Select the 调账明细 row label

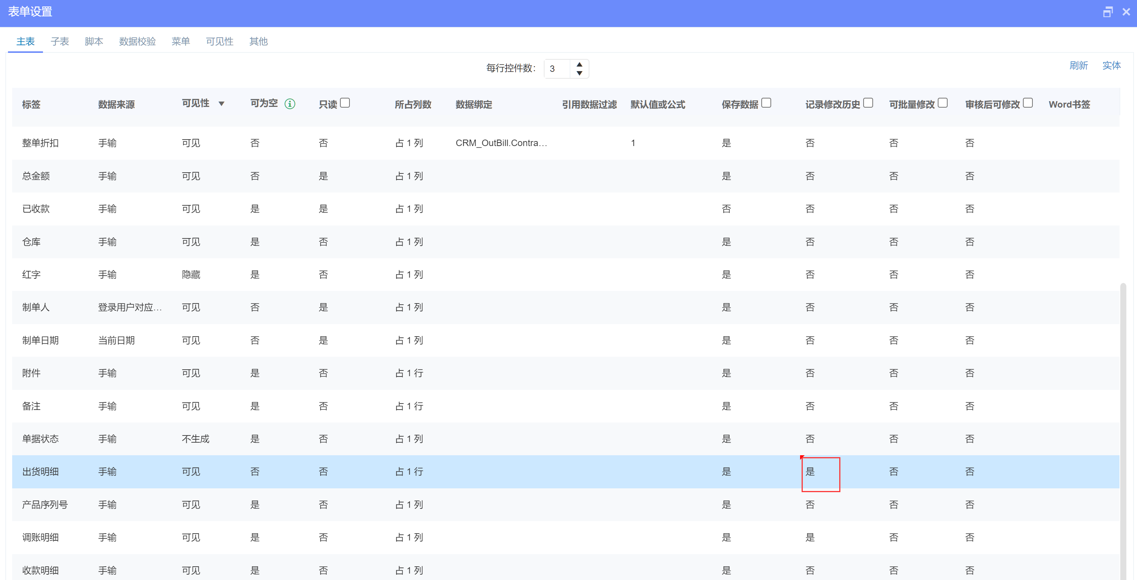pyautogui.click(x=41, y=537)
